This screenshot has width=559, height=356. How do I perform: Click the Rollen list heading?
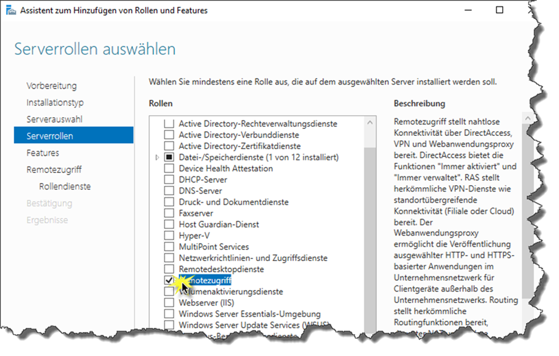[x=160, y=103]
